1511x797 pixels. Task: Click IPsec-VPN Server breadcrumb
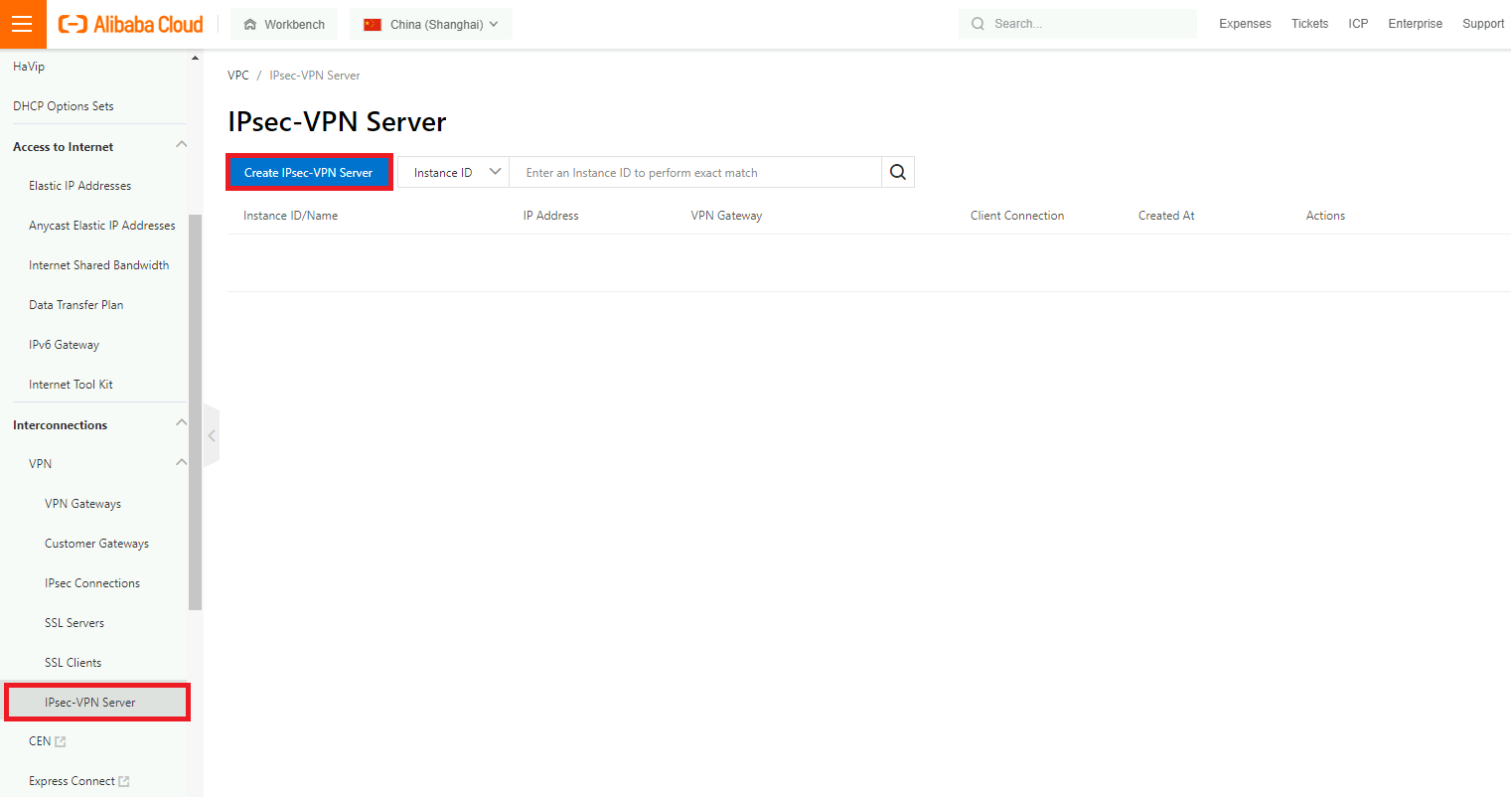pos(315,76)
